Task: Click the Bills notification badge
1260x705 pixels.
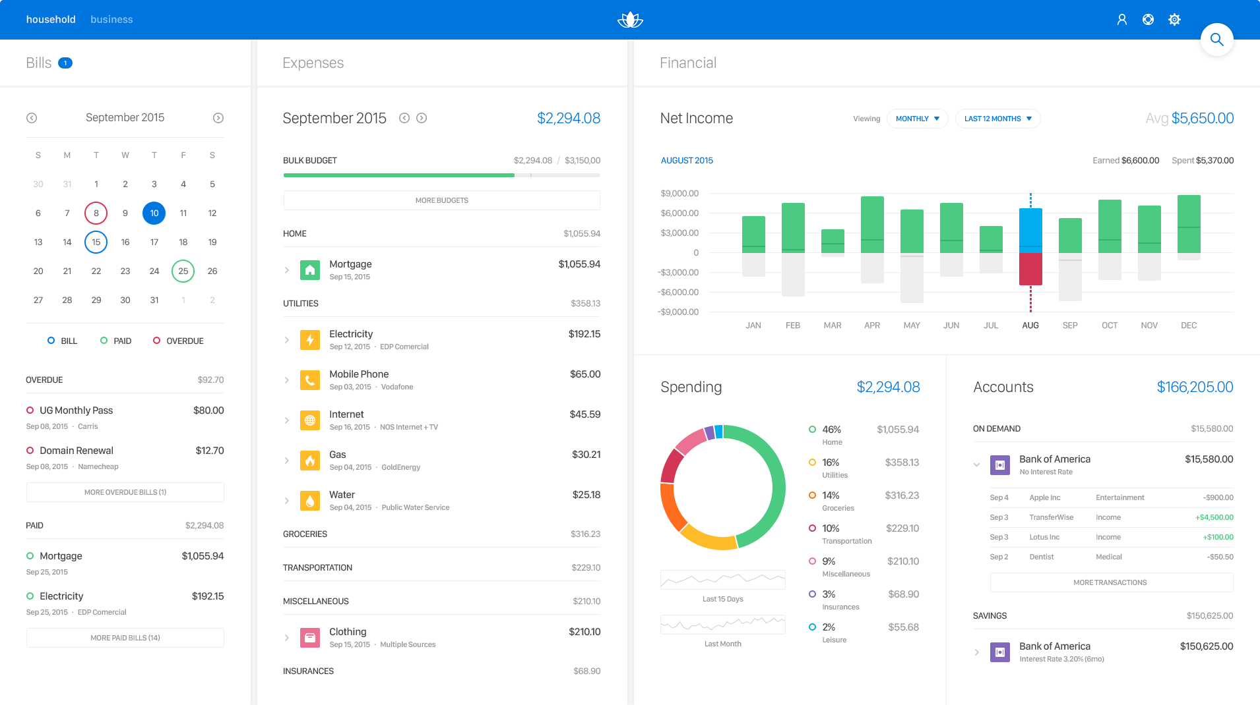Action: tap(65, 63)
